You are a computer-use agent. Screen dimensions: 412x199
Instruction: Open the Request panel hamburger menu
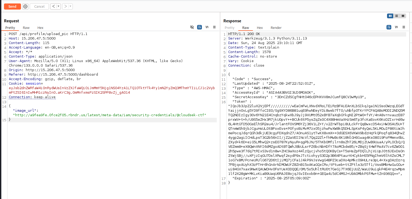tap(214, 27)
